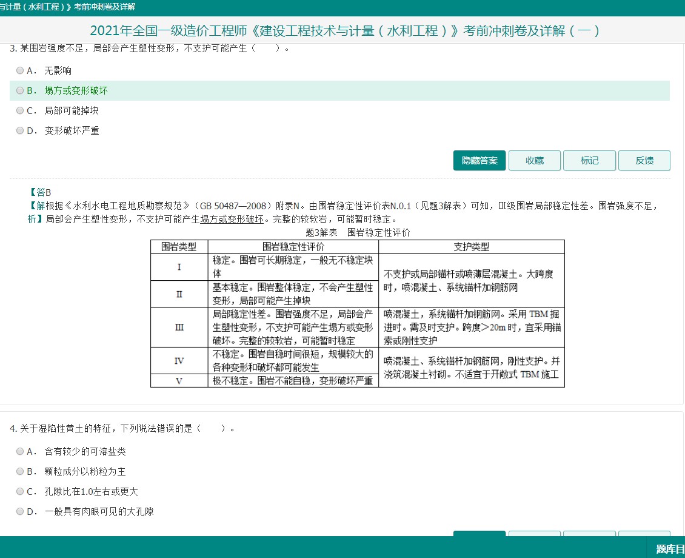Click cell 不稳定。围岩自稳时间很短

pyautogui.click(x=293, y=360)
